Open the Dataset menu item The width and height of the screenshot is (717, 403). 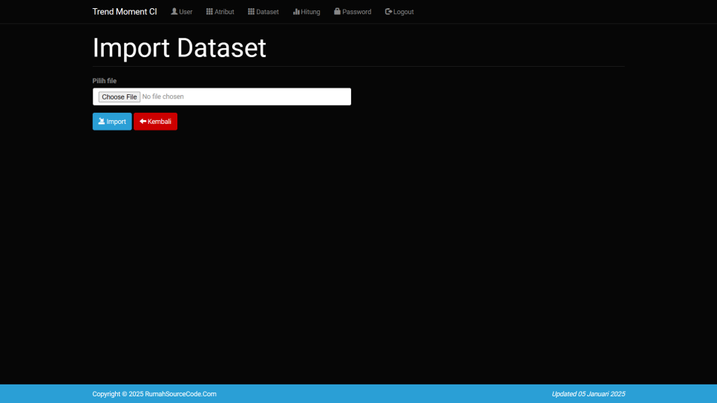point(263,12)
